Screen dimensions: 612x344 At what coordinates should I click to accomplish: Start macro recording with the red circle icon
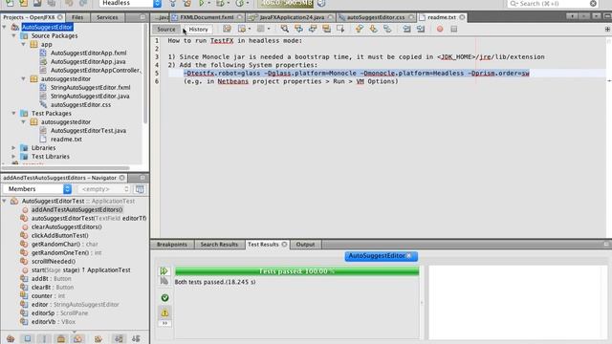(440, 29)
